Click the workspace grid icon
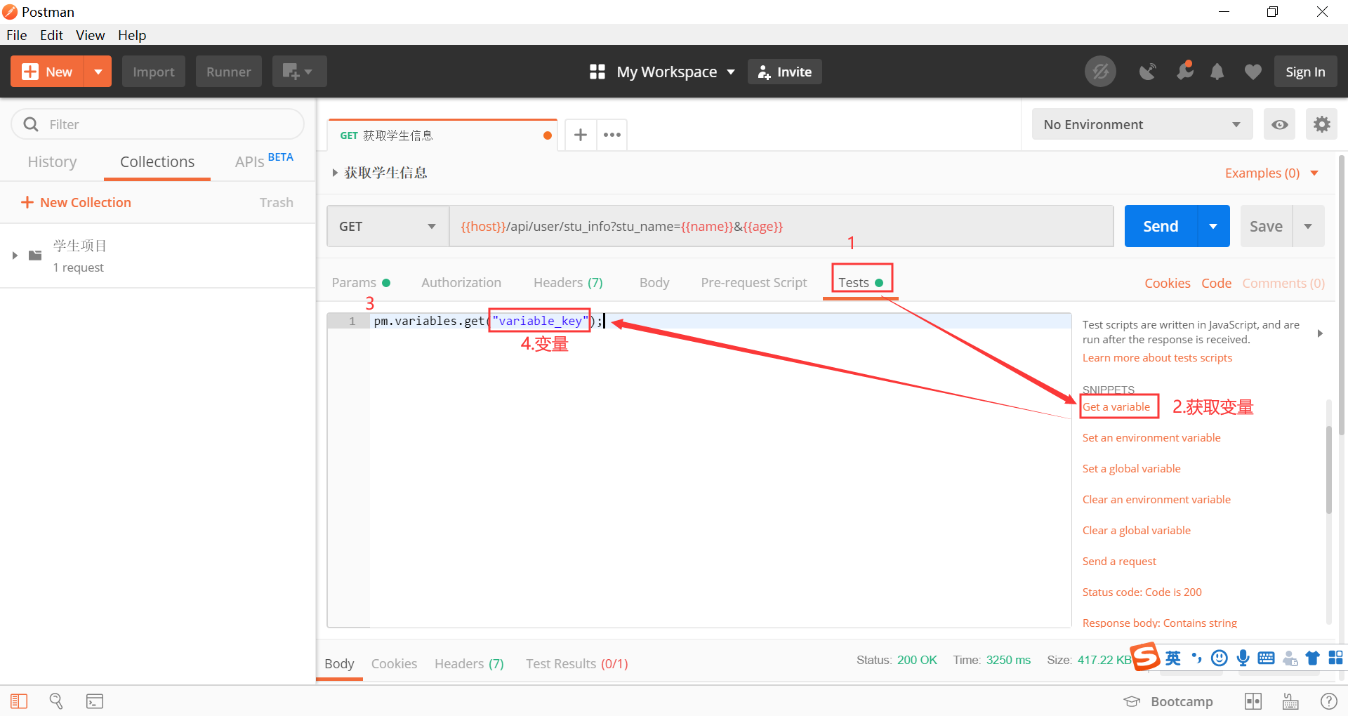 tap(597, 72)
